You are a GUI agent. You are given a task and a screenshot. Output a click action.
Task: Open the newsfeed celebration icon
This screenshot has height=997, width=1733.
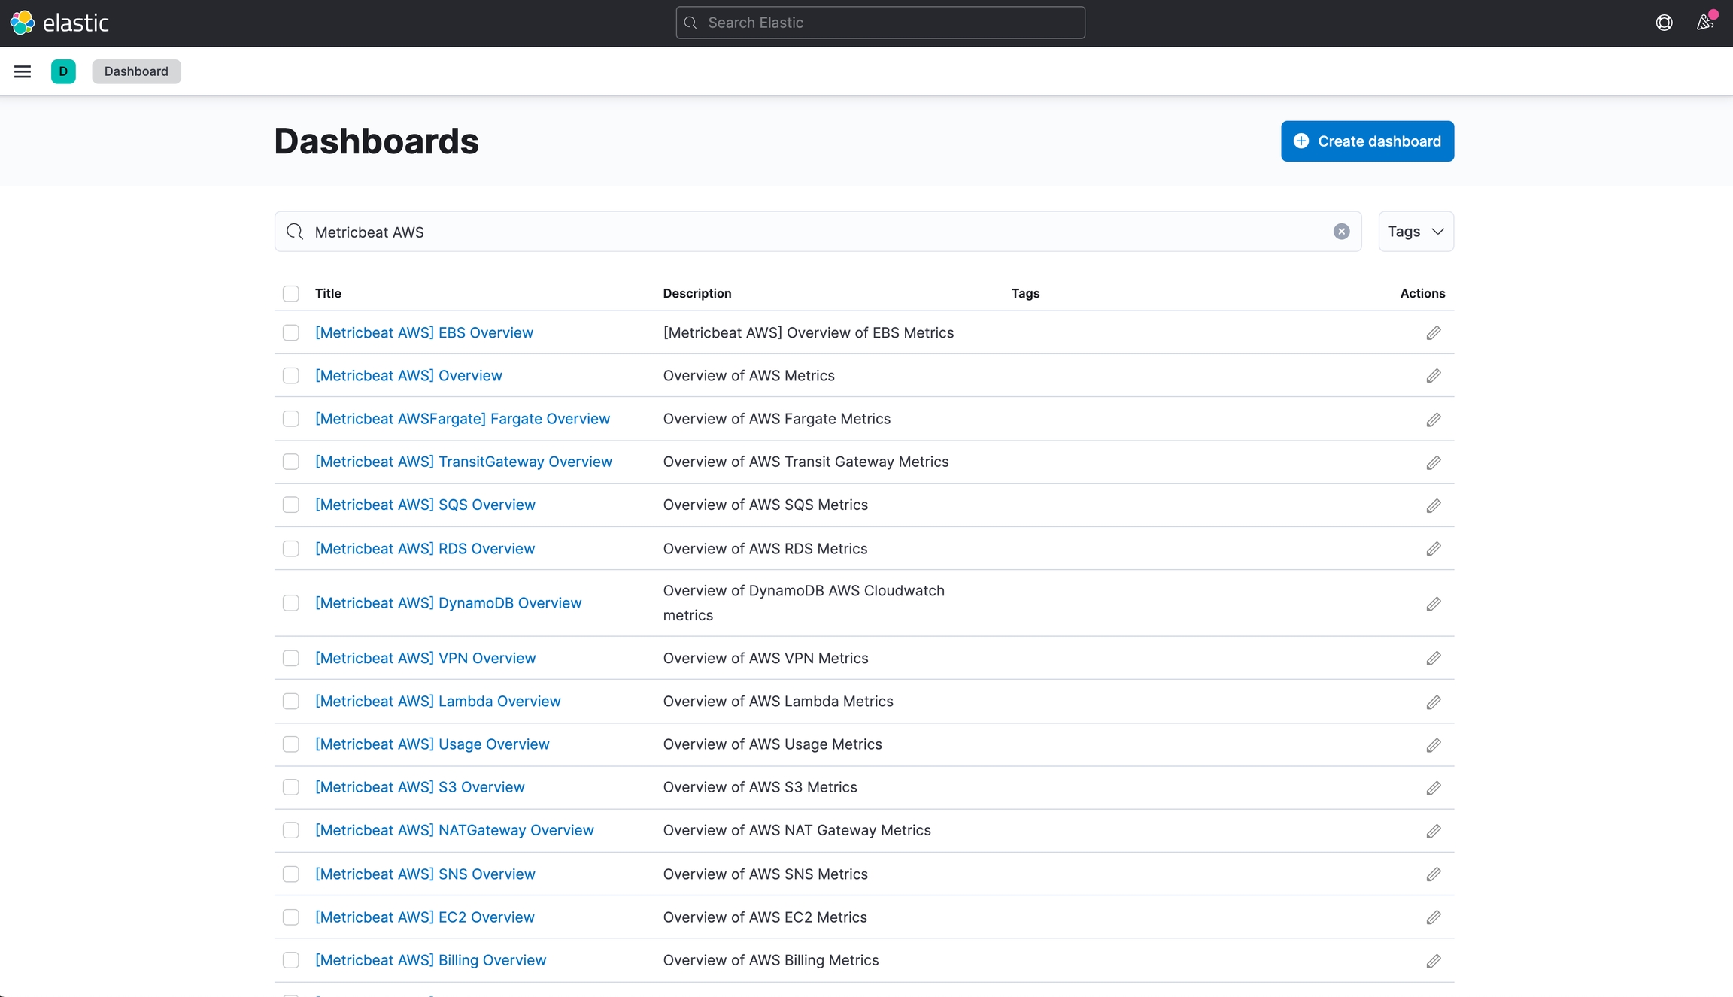coord(1704,23)
